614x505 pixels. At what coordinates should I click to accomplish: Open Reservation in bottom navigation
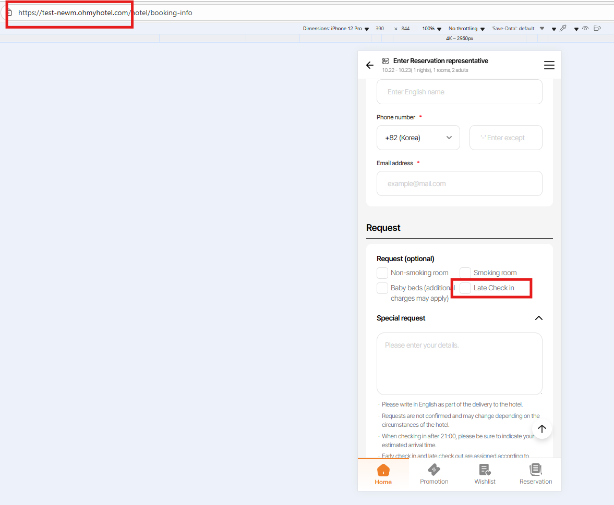(536, 474)
